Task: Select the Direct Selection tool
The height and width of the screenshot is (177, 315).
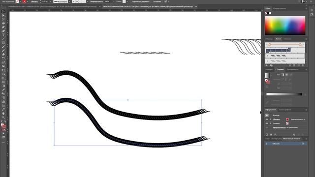Action: pos(3,15)
